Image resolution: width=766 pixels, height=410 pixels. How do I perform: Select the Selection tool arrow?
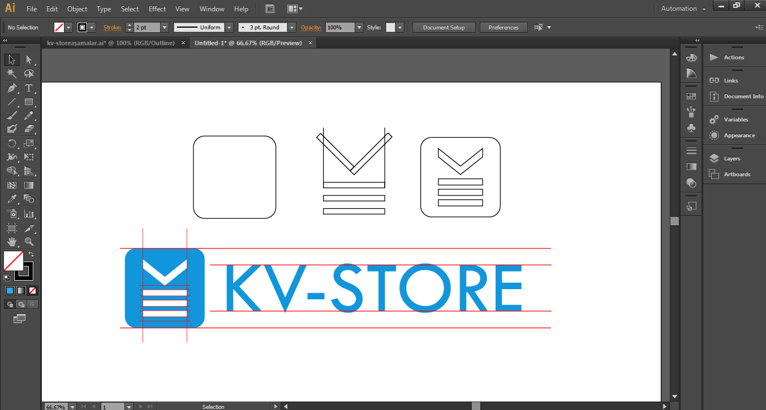[11, 60]
